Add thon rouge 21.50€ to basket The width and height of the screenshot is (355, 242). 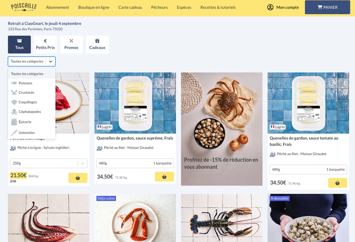pos(78,178)
